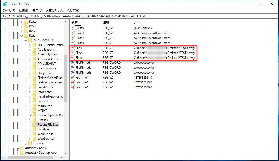Click the DWORD icon of FilePinned1
The width and height of the screenshot is (279, 161).
pyautogui.click(x=73, y=62)
